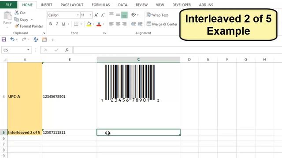Image resolution: width=282 pixels, height=158 pixels.
Task: Select row 5 header
Action: (x=4, y=133)
